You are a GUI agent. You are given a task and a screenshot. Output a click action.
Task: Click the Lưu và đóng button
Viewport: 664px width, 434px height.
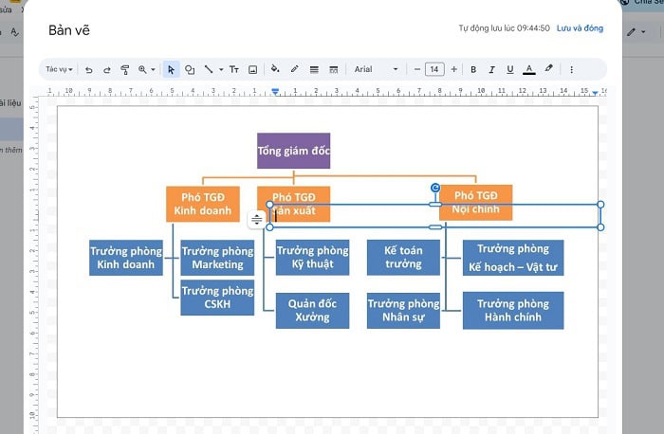pos(579,28)
